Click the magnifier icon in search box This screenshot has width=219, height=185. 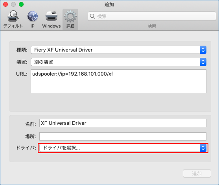[92, 16]
